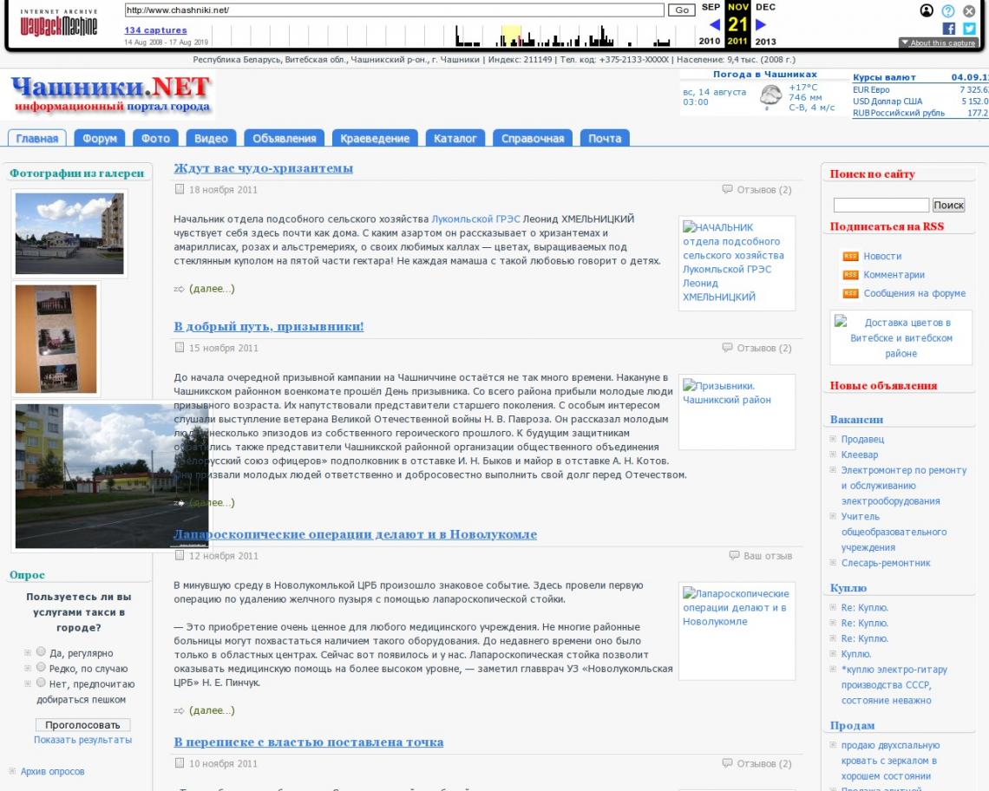Click comment bubble icon beside Ваш отзыв
989x791 pixels.
[734, 556]
